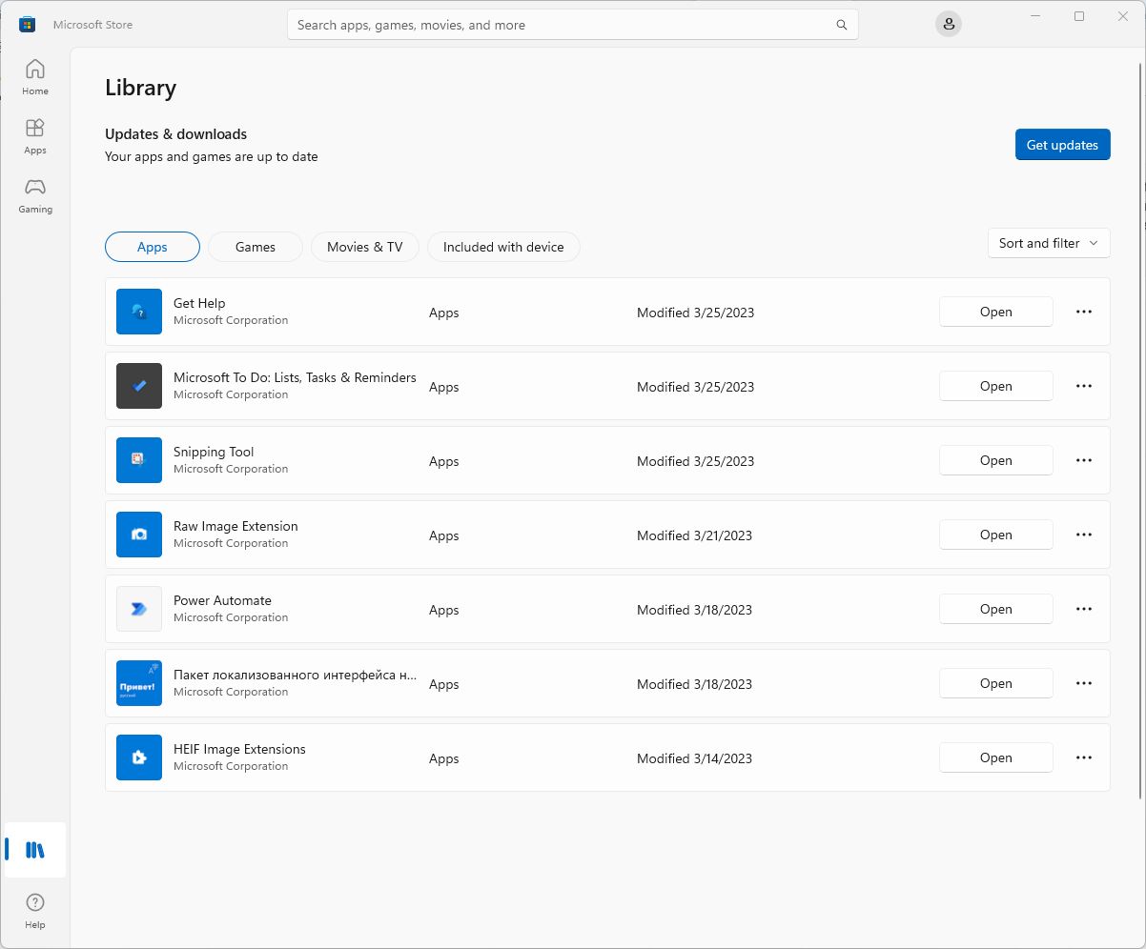
Task: Click the Microsoft To Do app icon
Action: [139, 386]
